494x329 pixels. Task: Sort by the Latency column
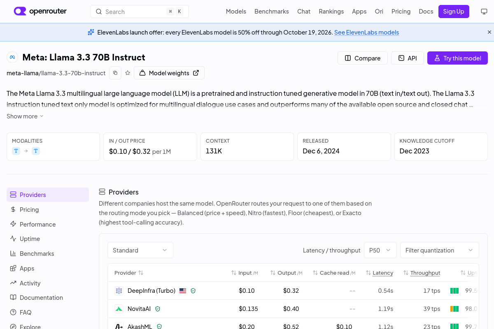(x=379, y=273)
